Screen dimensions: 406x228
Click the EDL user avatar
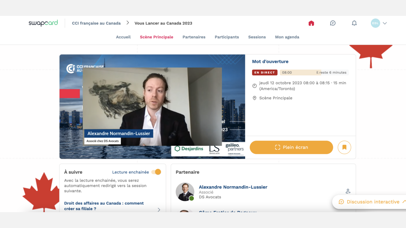(x=375, y=23)
